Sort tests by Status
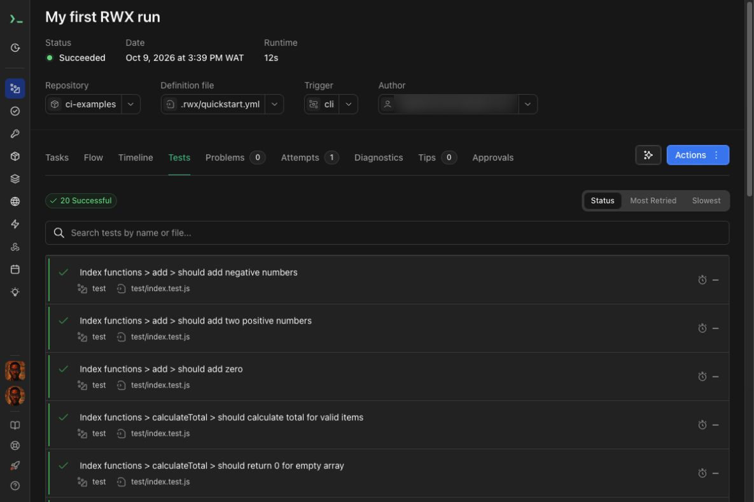This screenshot has width=754, height=502. coord(603,201)
